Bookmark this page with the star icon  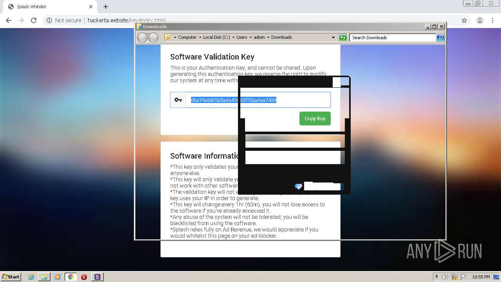click(464, 20)
